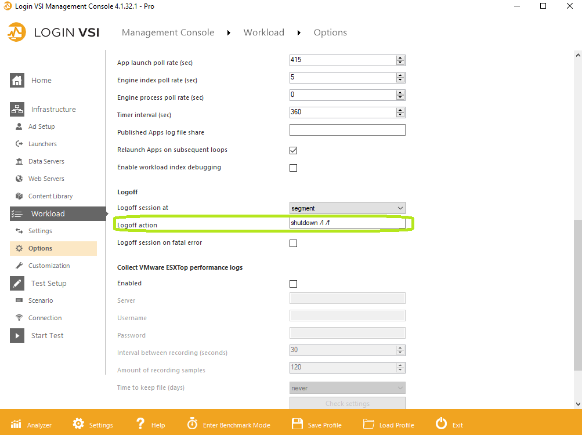Viewport: 582px width, 435px height.
Task: Click the scrollbar down arrow
Action: pos(578,404)
